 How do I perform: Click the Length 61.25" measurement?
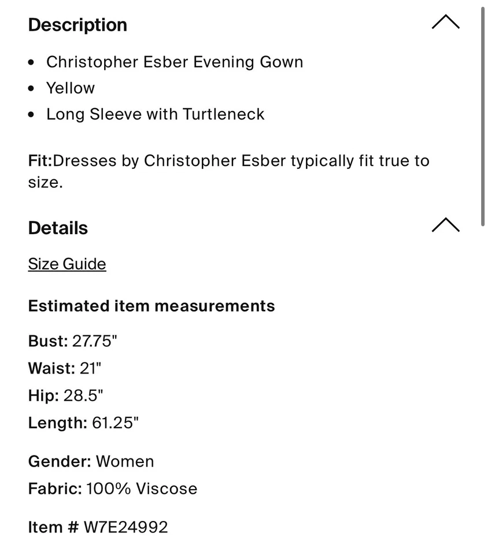[x=83, y=423]
